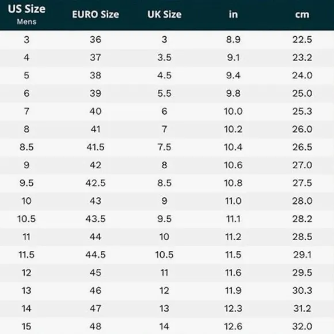Click the 11.9 inch value
This screenshot has height=334, width=334.
click(233, 290)
